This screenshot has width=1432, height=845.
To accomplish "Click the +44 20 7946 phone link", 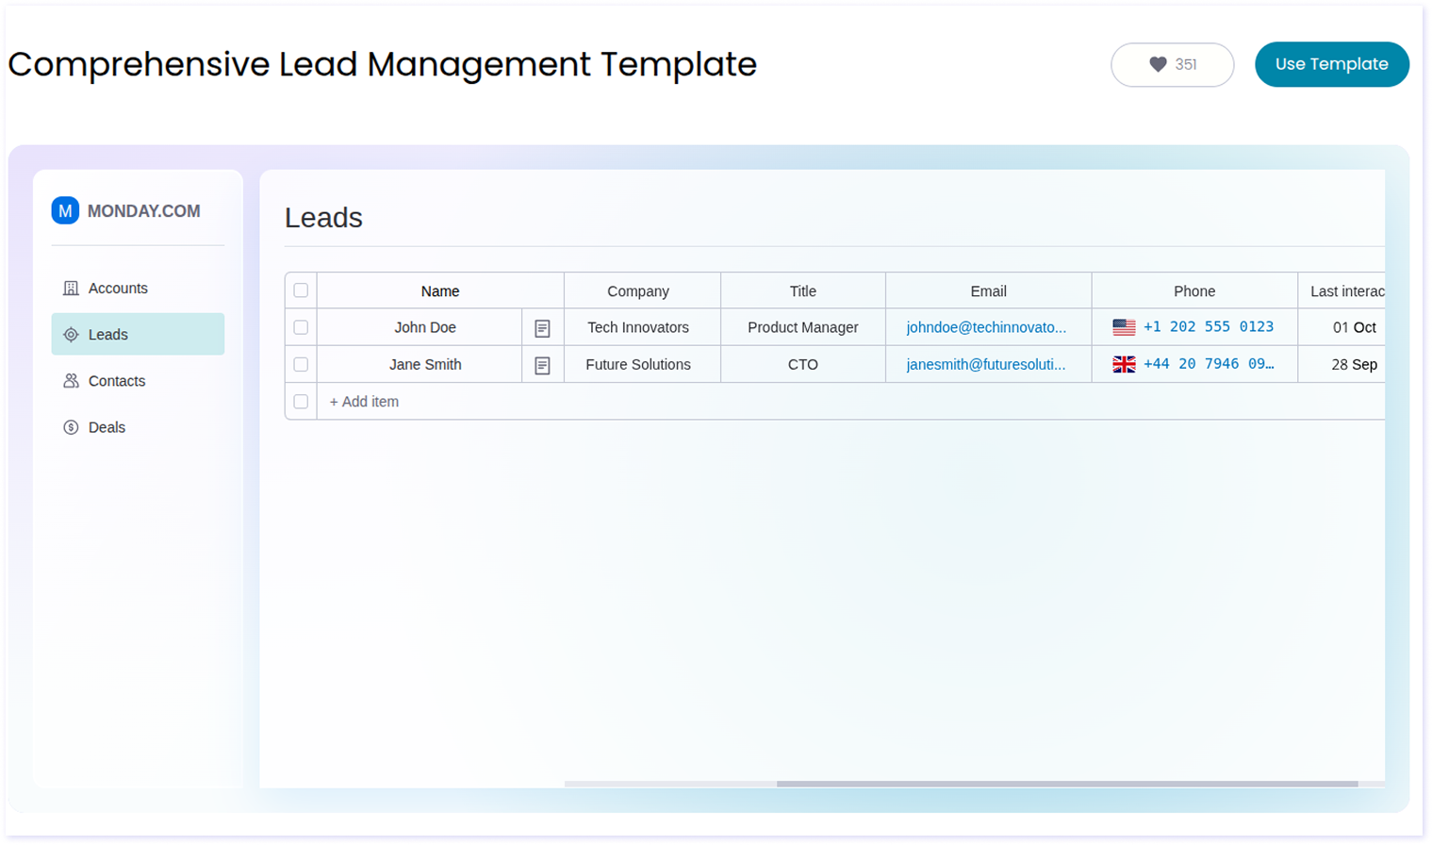I will 1209,364.
